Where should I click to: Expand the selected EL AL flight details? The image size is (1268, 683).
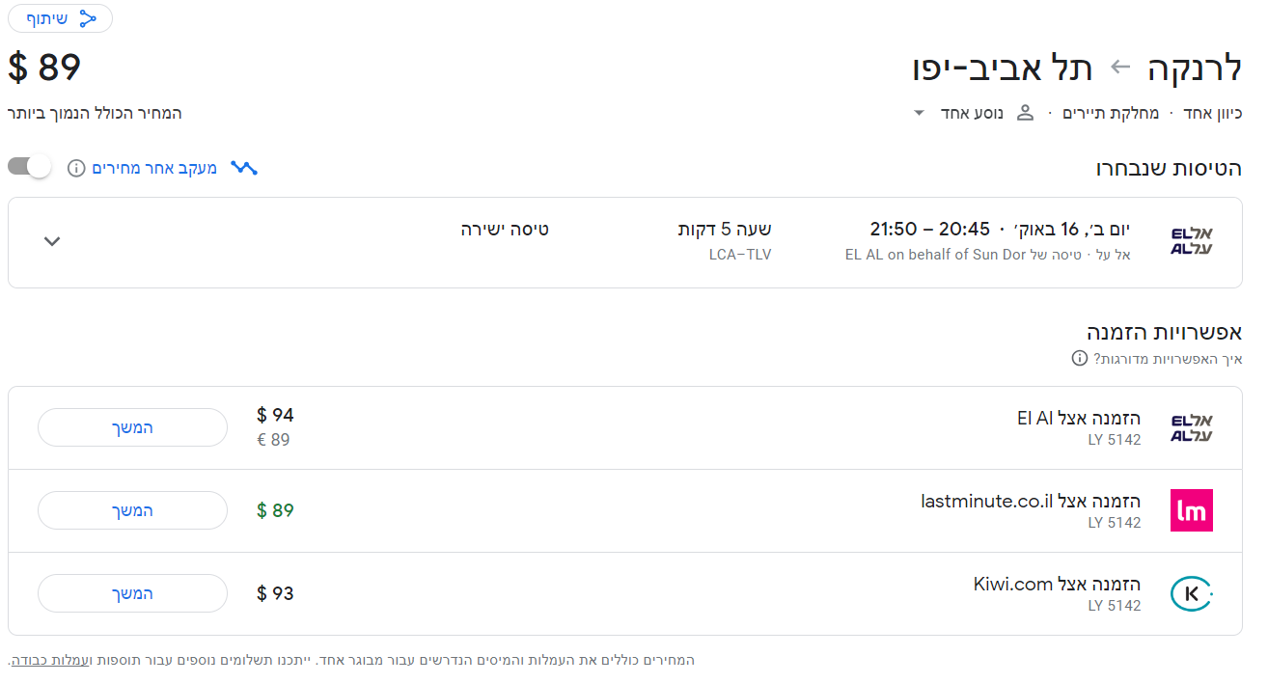(x=52, y=241)
